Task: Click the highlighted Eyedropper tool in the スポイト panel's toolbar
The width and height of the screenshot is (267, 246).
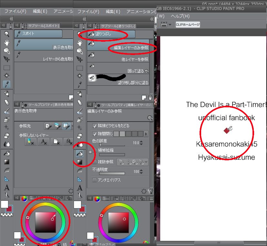Action: coord(7,84)
